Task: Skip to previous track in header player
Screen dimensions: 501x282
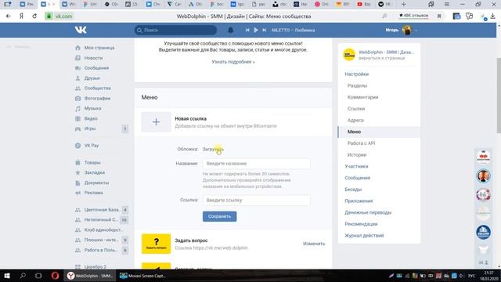Action: [x=247, y=30]
